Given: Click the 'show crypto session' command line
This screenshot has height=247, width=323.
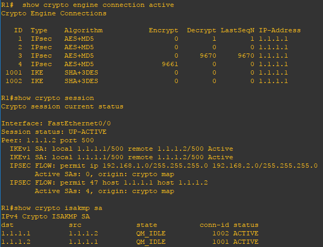Looking at the screenshot, I should 47,98.
